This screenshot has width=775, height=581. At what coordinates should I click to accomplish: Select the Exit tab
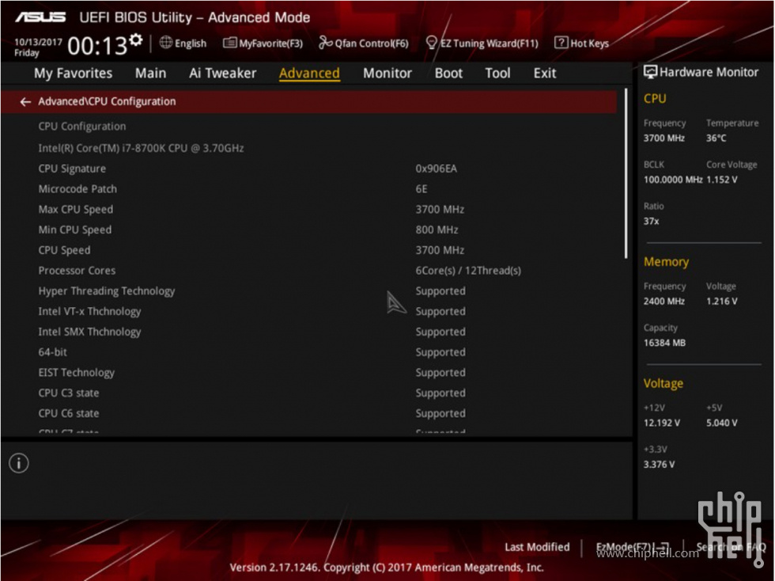coord(545,74)
